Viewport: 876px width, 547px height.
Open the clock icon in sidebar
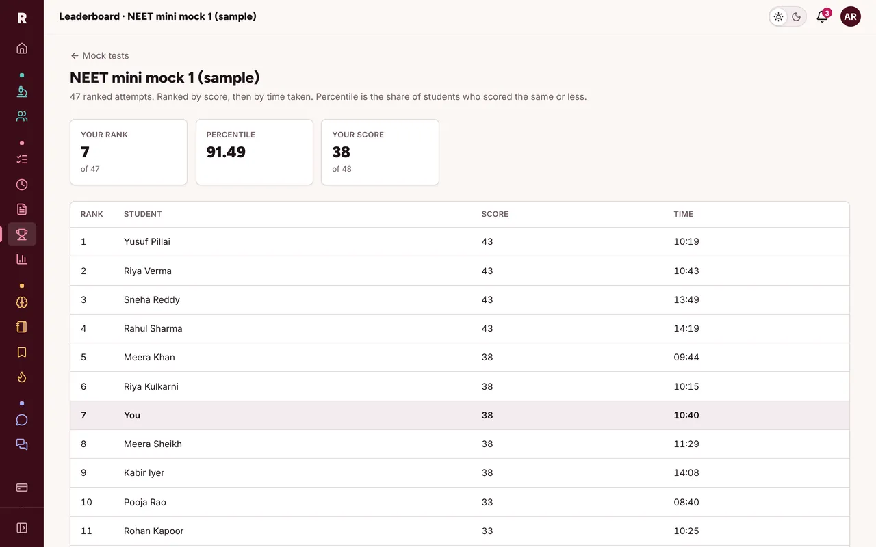[22, 185]
